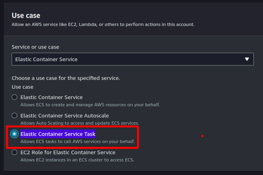Click the 'Allows EC2 instances in an ECS cluster' text
Screen dimensions: 263x175
click(77, 160)
